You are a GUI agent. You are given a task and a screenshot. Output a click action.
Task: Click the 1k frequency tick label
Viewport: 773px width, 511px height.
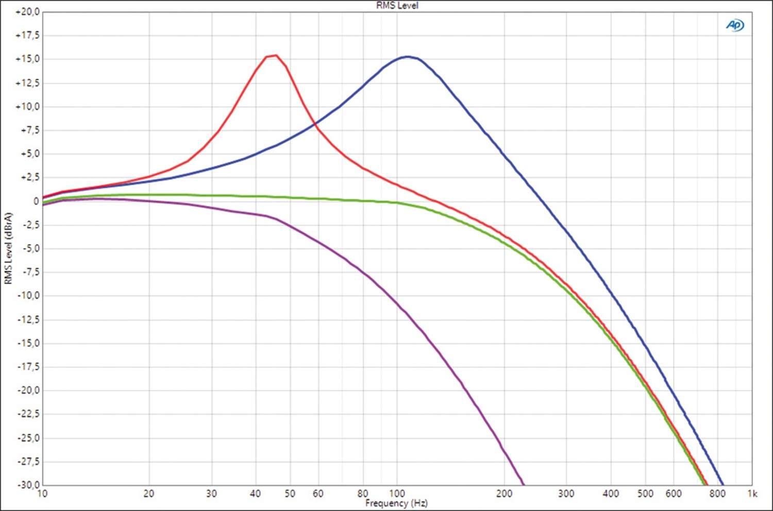[x=752, y=493]
